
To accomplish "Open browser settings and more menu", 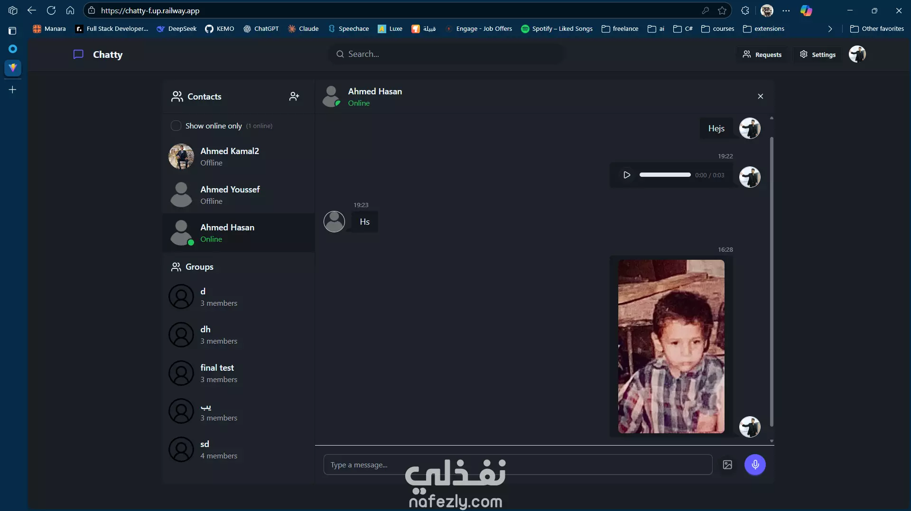I will pyautogui.click(x=786, y=10).
